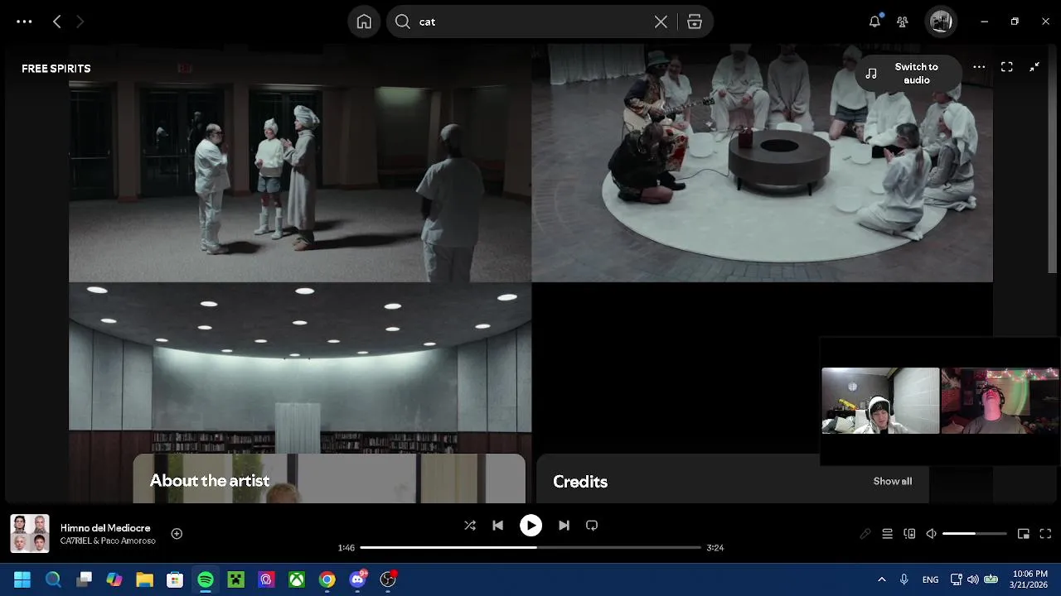Open the About the artist card
This screenshot has height=596, width=1061.
coord(329,478)
